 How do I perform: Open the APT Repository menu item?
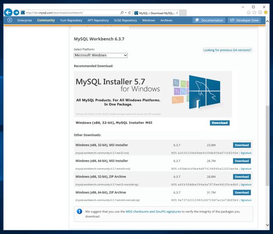point(98,20)
